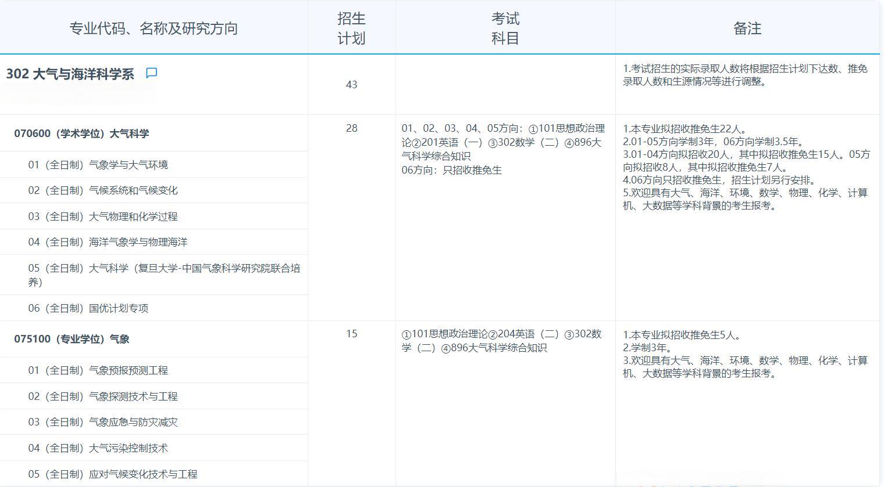
Task: Click the 备注 column header
Action: pyautogui.click(x=748, y=27)
